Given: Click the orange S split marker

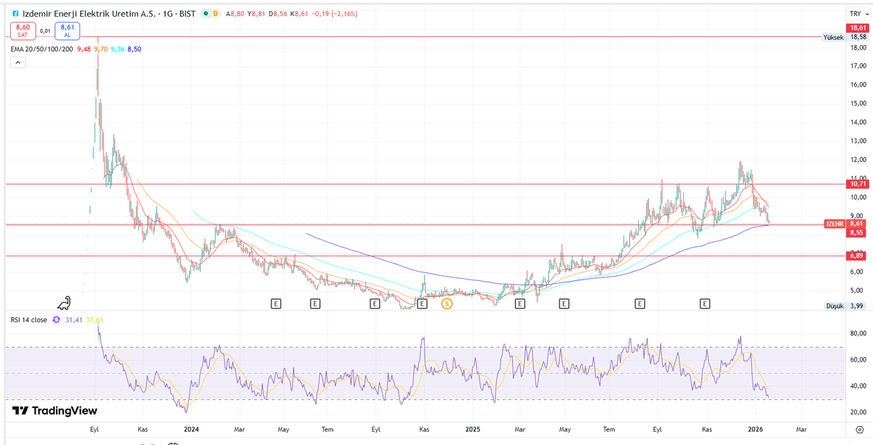Looking at the screenshot, I should (447, 303).
